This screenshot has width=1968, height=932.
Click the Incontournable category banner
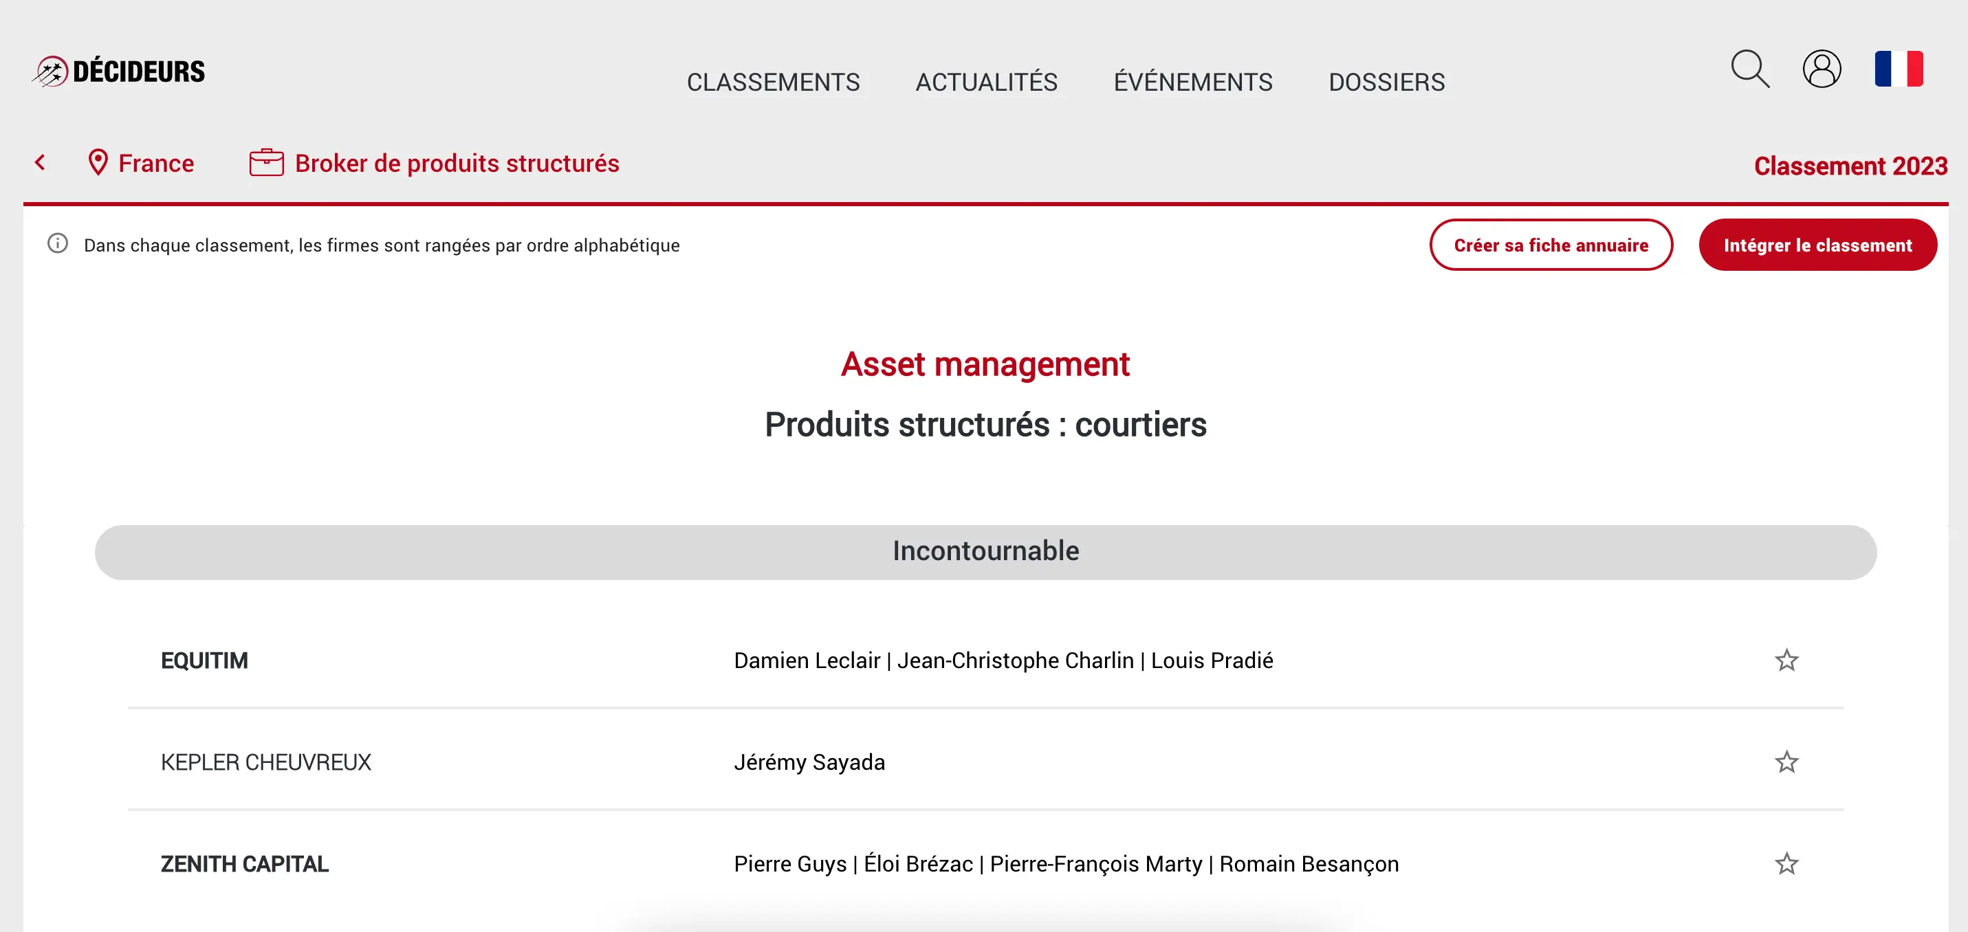[985, 551]
